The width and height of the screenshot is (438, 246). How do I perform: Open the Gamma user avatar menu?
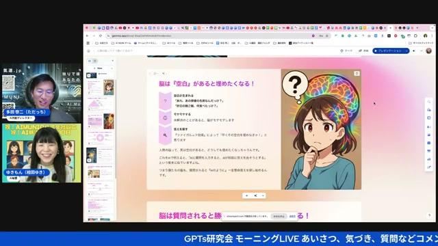429,51
